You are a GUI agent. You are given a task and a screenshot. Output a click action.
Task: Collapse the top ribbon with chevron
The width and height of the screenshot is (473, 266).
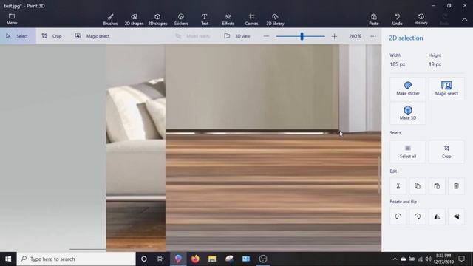tap(465, 20)
